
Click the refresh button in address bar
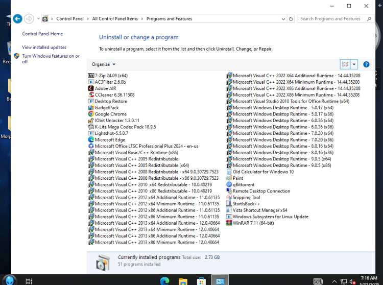click(x=291, y=19)
